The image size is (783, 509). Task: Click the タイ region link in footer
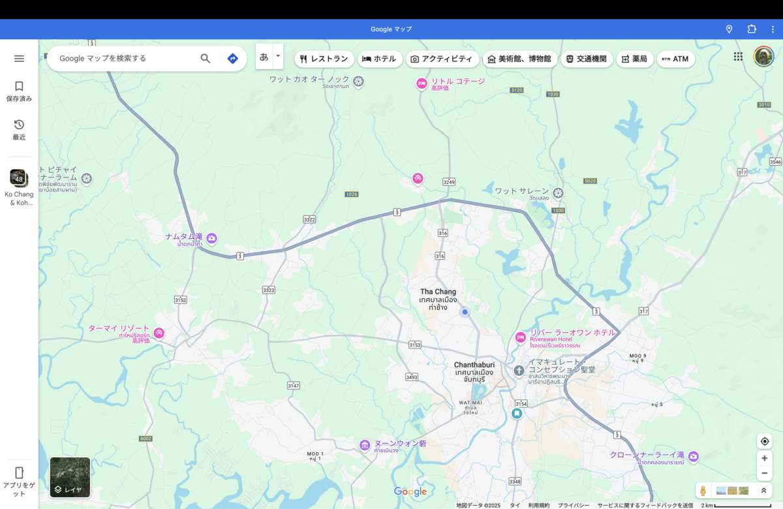515,505
